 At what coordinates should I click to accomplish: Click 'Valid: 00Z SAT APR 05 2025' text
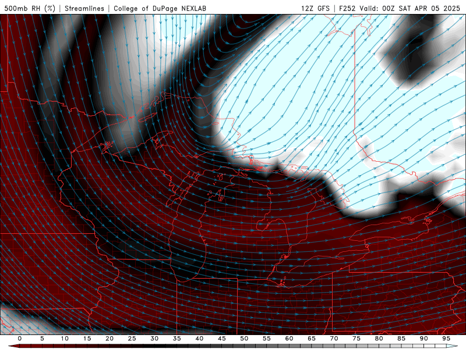(410, 8)
